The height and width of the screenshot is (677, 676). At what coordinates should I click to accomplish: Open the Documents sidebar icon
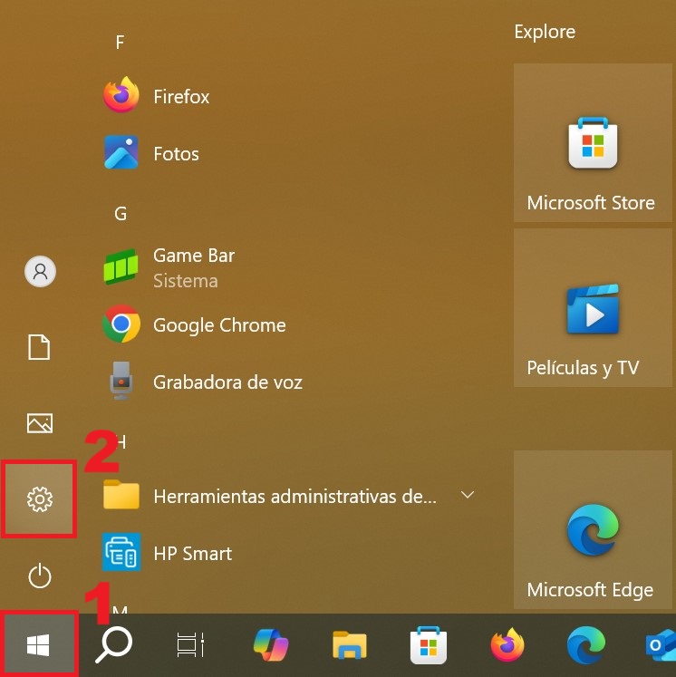39,347
